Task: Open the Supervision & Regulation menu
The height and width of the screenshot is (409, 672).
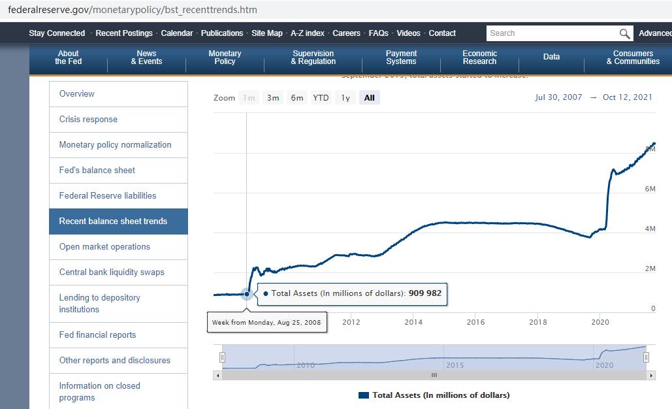Action: click(313, 57)
